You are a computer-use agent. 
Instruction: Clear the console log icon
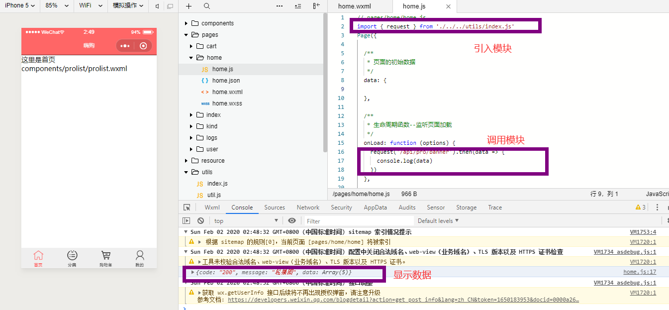(x=200, y=220)
